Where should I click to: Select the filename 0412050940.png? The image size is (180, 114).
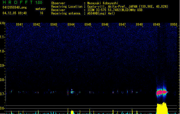pos(15,7)
